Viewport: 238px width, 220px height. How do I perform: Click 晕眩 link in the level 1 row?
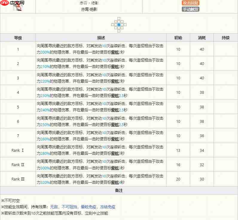[x=115, y=52]
